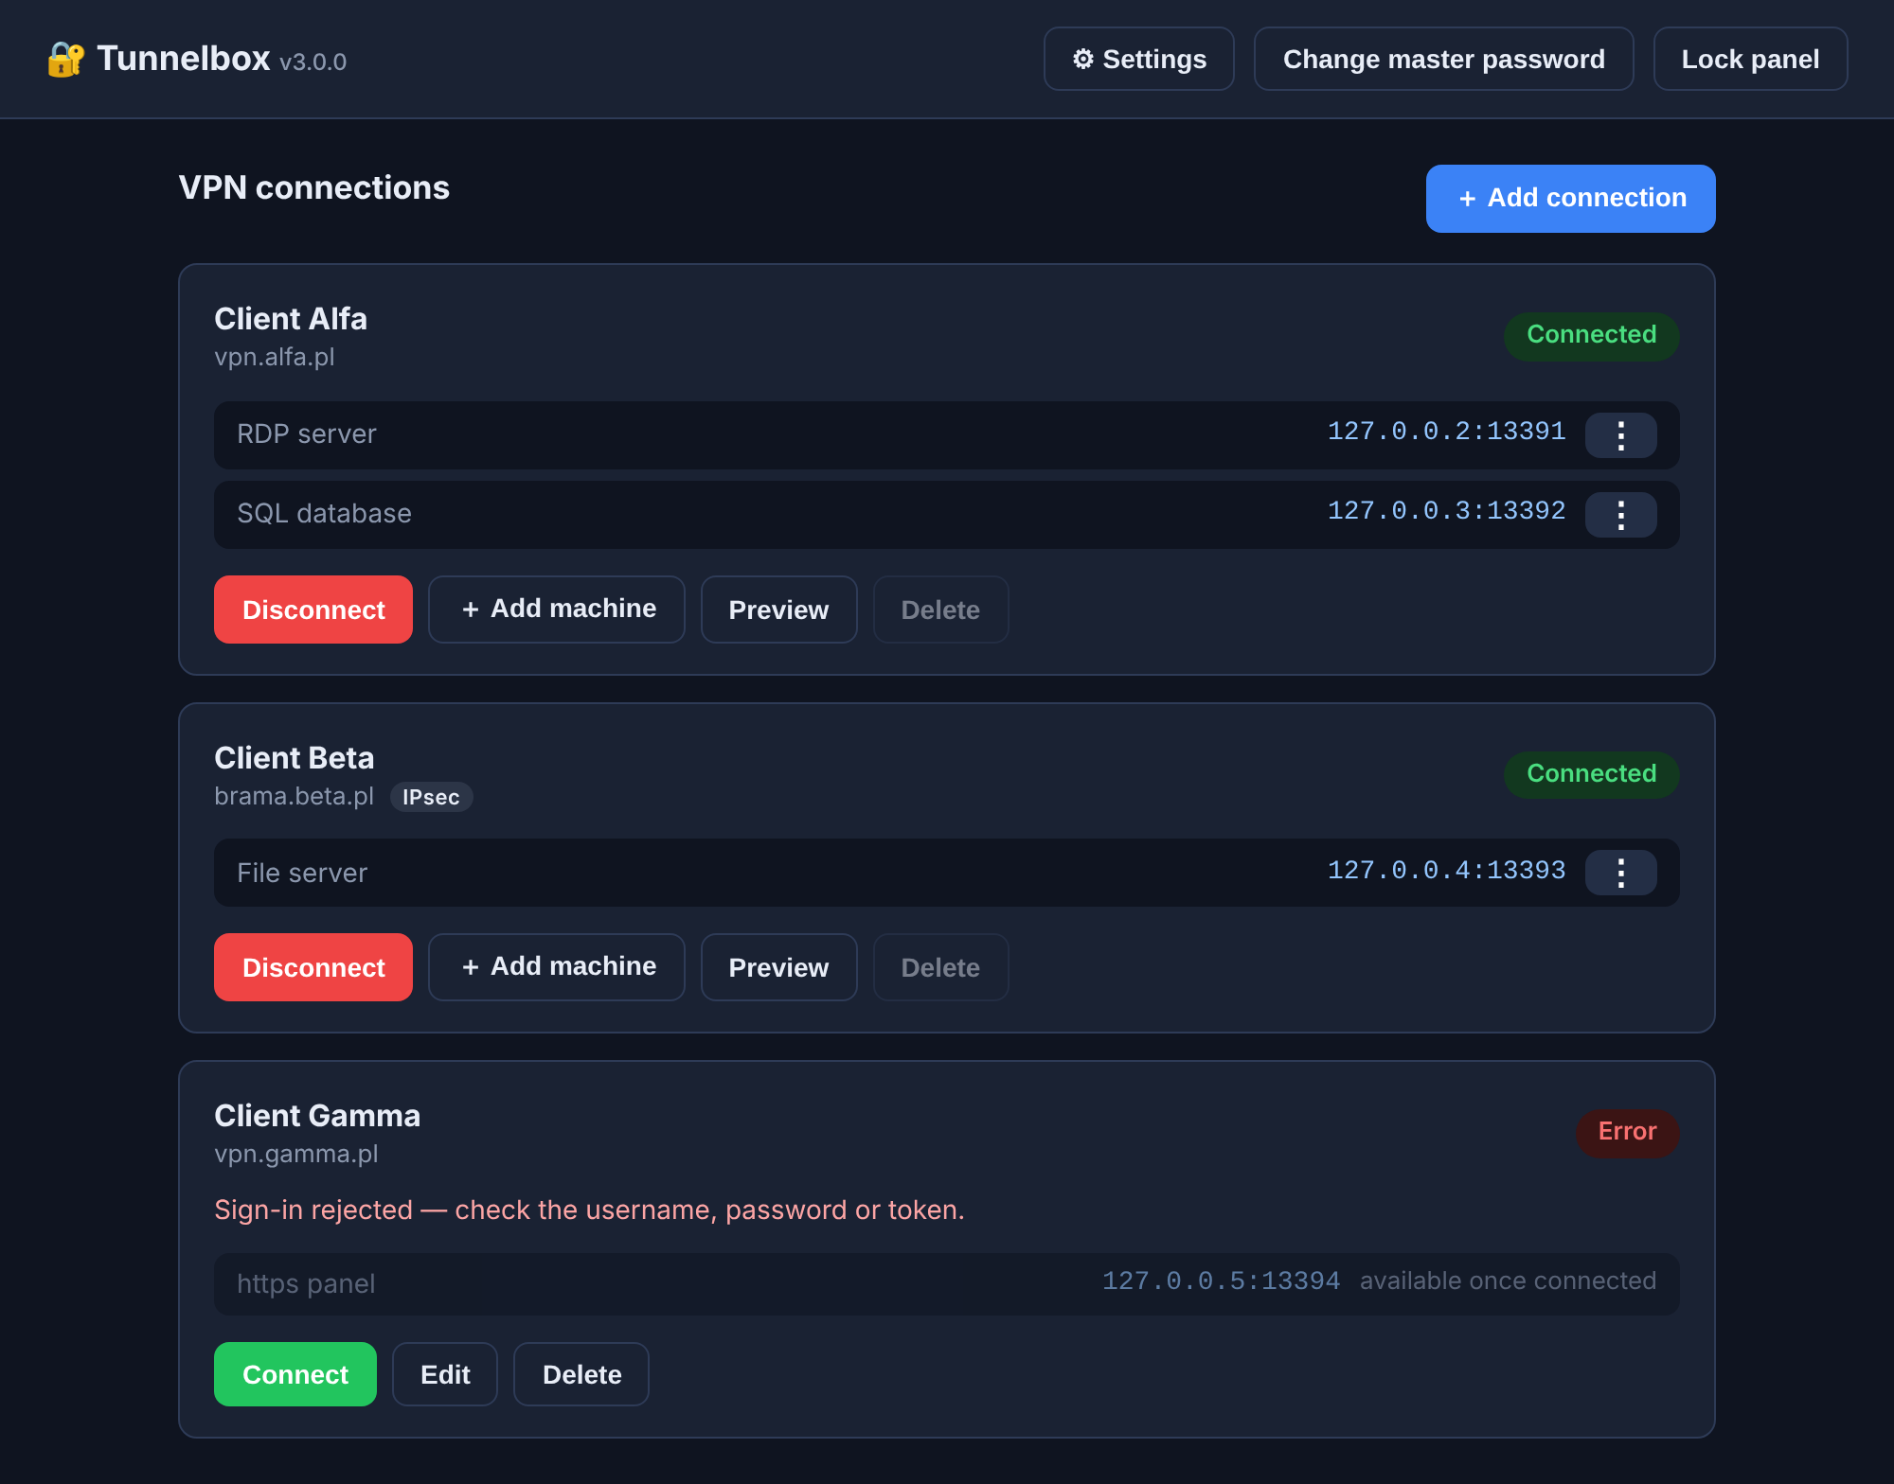The width and height of the screenshot is (1894, 1484).
Task: Preview Client Beta connection
Action: [x=778, y=967]
